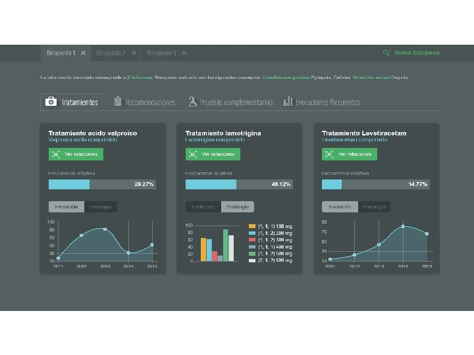The image size is (474, 355).
Task: Click the 46.12% lamotrigina frequency bar
Action: click(x=239, y=185)
